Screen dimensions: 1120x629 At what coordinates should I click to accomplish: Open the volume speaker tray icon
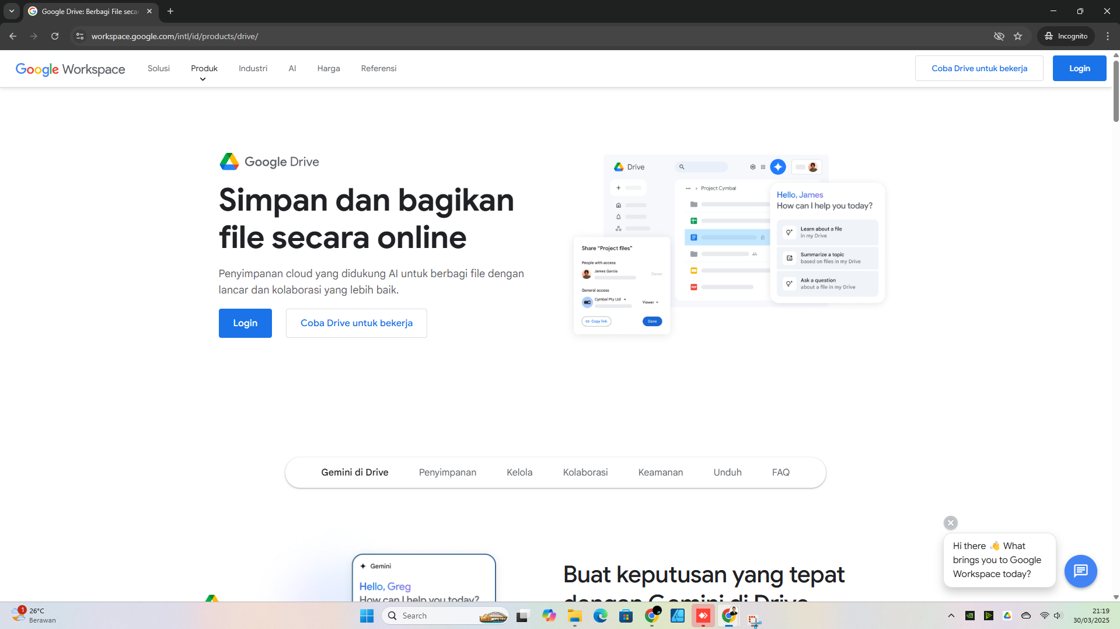coord(1058,616)
